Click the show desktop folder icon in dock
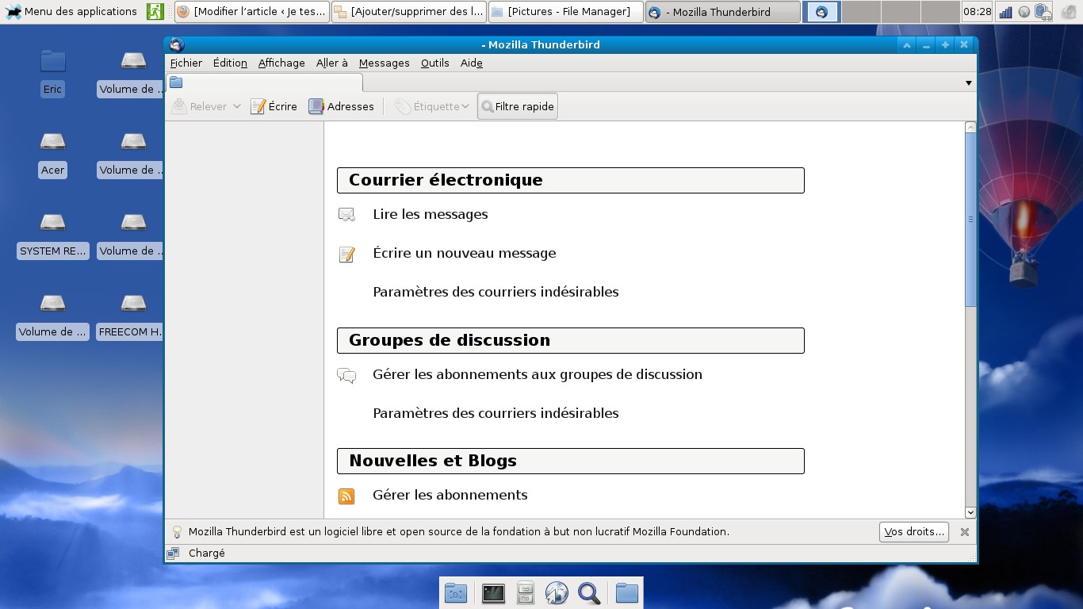 point(456,592)
